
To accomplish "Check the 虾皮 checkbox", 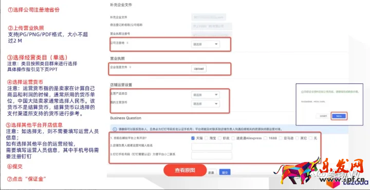I will pos(219,138).
